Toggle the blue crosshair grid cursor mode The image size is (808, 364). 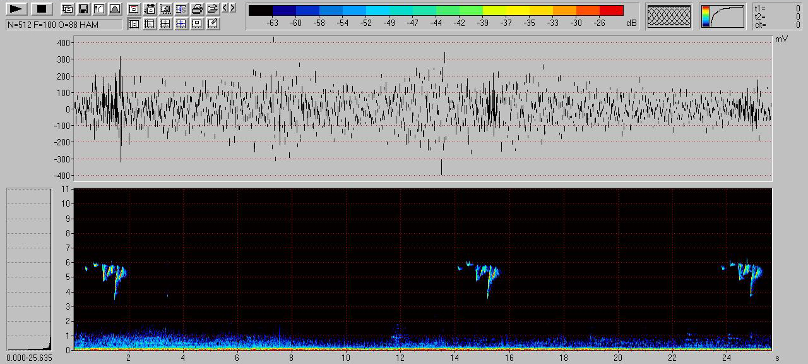coord(181,24)
